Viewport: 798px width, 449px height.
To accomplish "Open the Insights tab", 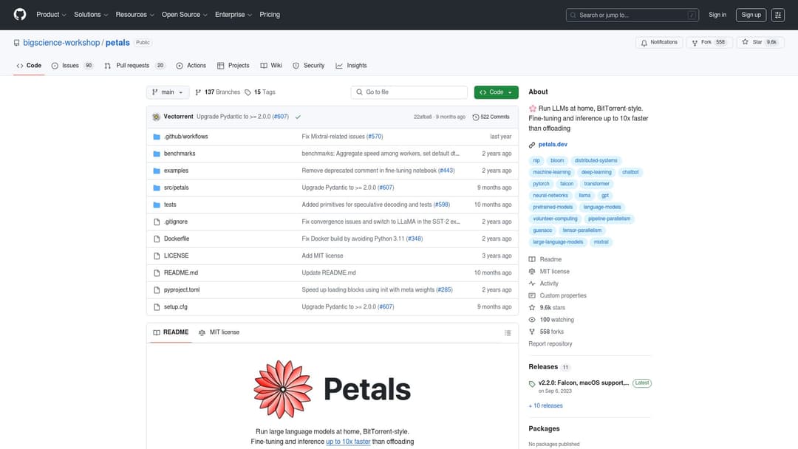I will click(351, 66).
